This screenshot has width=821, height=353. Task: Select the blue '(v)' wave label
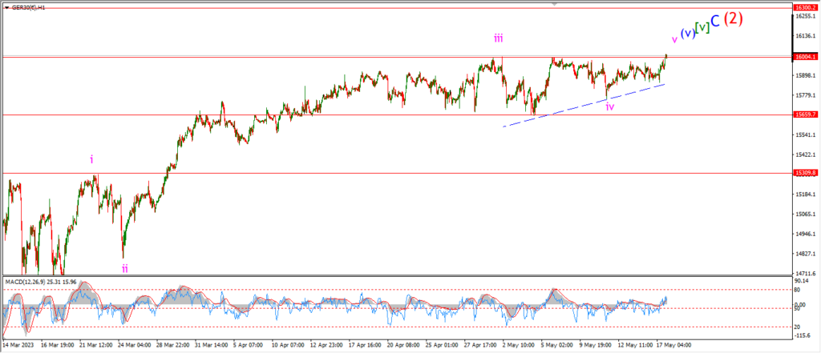(x=687, y=34)
